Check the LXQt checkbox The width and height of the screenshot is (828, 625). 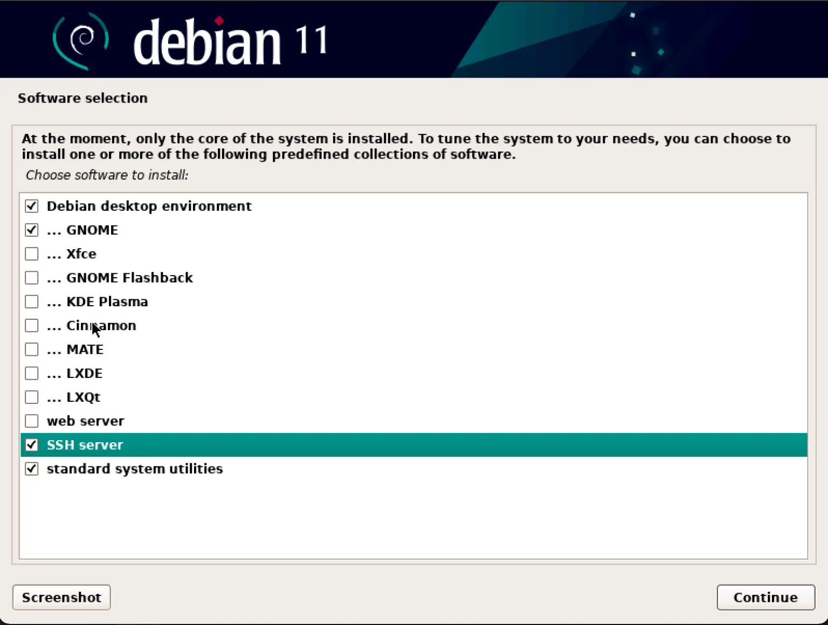coord(32,397)
